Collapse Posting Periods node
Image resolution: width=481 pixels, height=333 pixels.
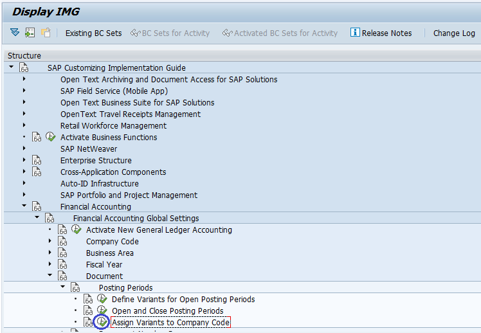62,287
